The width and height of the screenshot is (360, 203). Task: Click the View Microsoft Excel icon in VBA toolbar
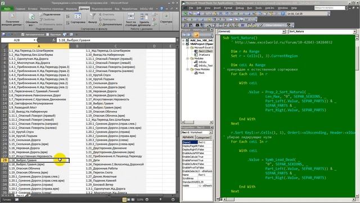(185, 14)
